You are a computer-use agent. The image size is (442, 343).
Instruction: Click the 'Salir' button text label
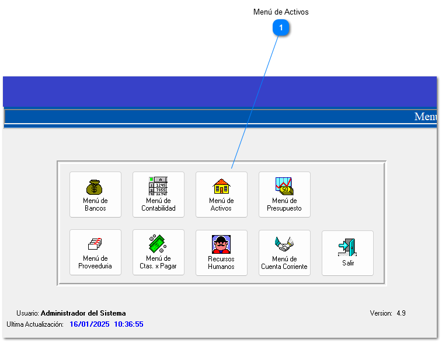click(348, 263)
